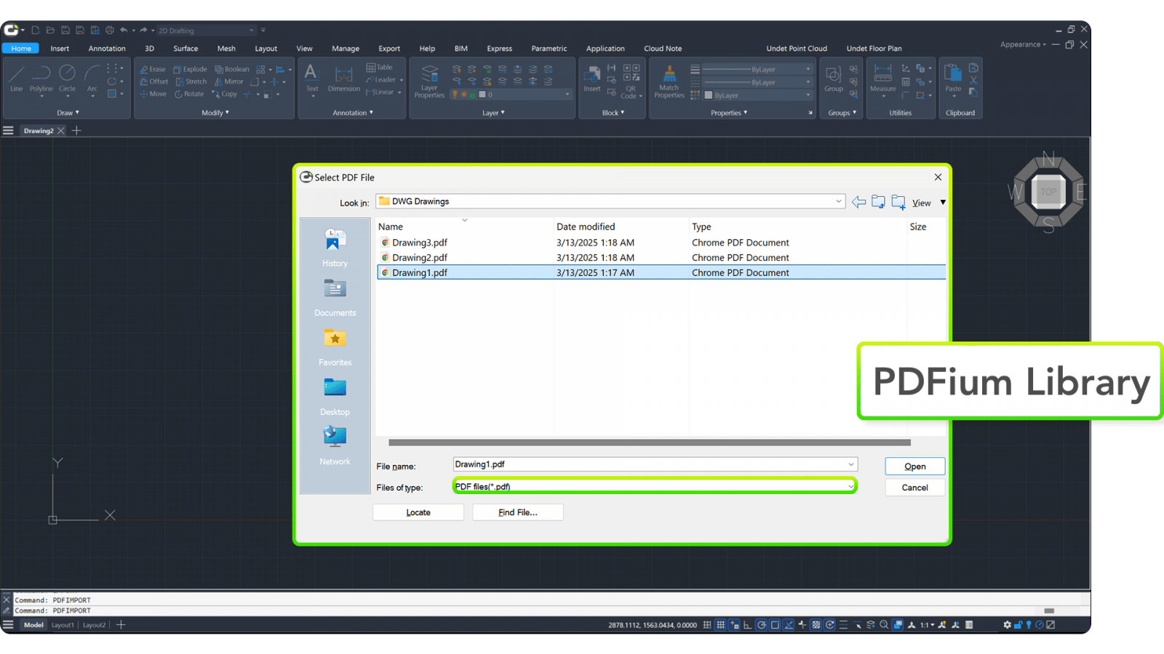Open the Express ribbon tab
The height and width of the screenshot is (654, 1164).
click(499, 49)
